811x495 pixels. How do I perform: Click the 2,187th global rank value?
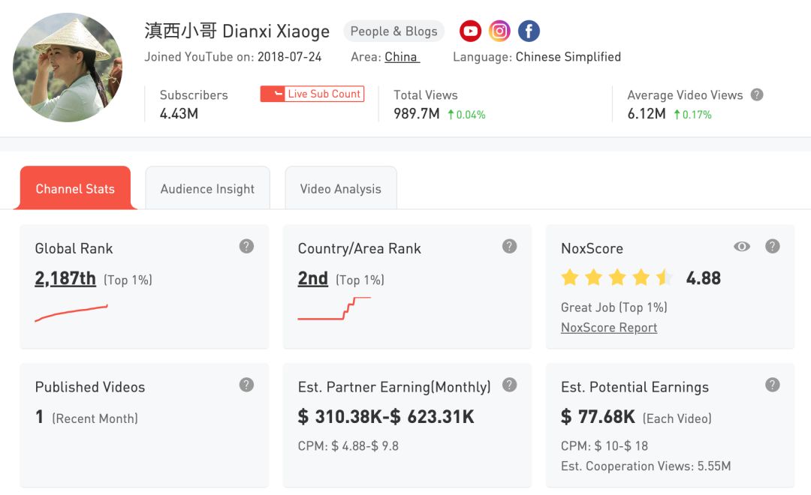coord(65,279)
